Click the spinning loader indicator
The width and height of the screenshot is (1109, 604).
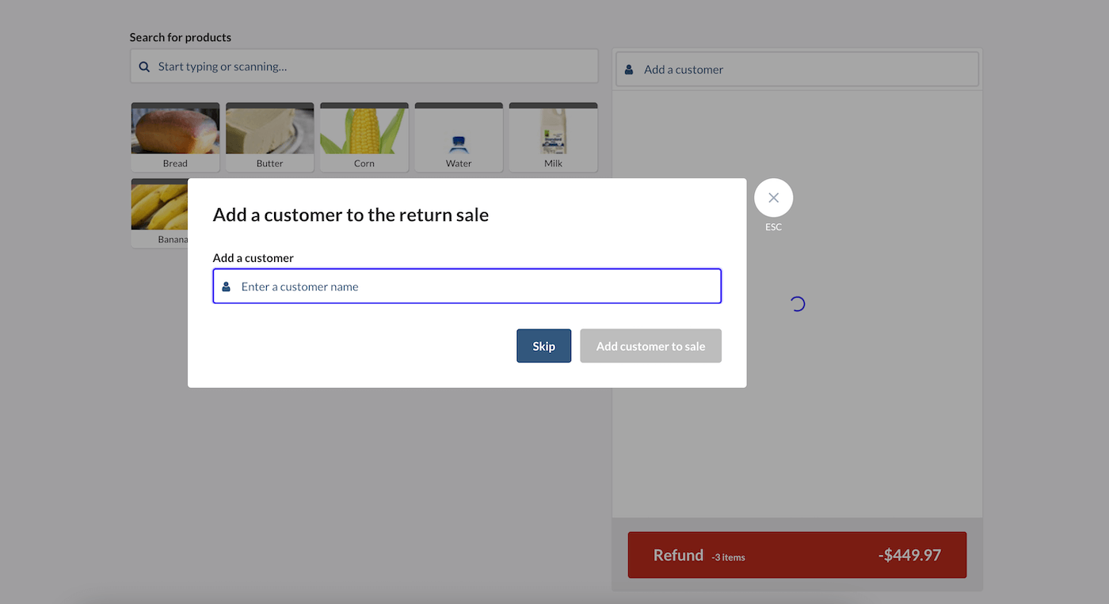[x=796, y=303]
